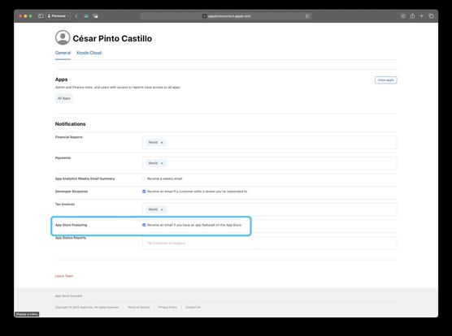Uncheck App Store Featuring email checkbox

point(144,225)
